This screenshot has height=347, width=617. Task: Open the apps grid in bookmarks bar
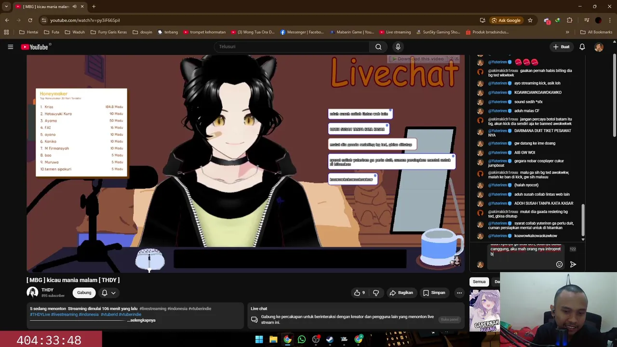[6, 32]
